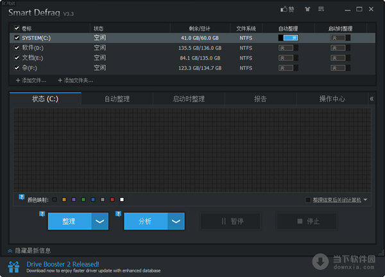Click the red color map swatch
Screen dimensions: 385x277
click(x=112, y=199)
